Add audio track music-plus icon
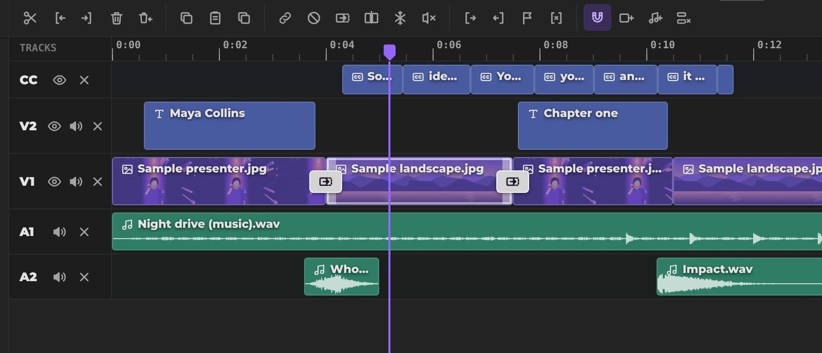822x353 pixels. 655,18
